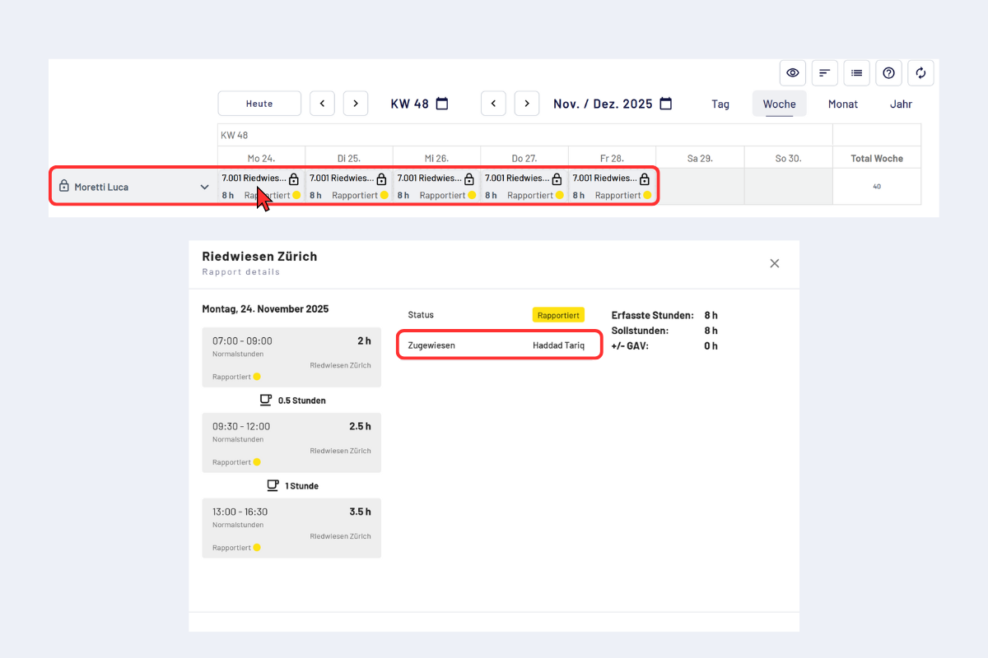Go to previous calendar week
The height and width of the screenshot is (658, 988).
coord(322,104)
